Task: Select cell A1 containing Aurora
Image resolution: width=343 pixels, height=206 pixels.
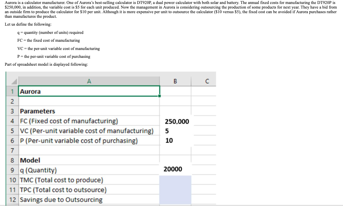Action: point(89,92)
